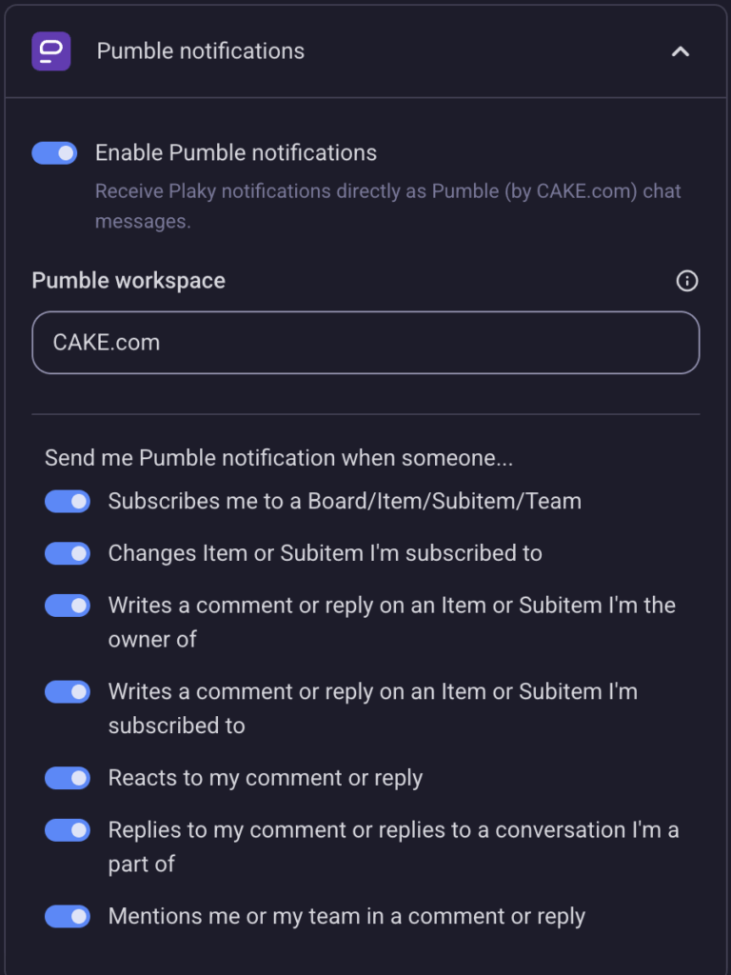Image resolution: width=731 pixels, height=975 pixels.
Task: Click the Mentions me or my team label text
Action: click(346, 917)
